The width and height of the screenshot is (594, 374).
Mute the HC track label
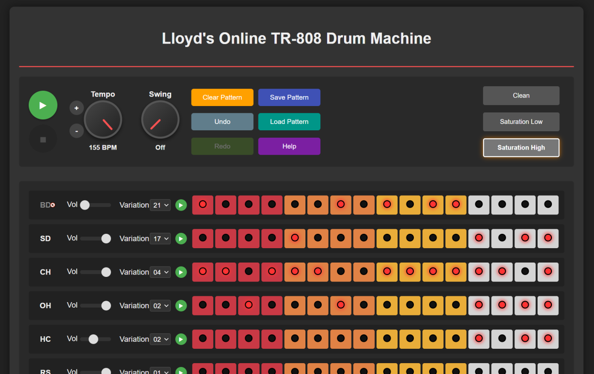(x=46, y=339)
